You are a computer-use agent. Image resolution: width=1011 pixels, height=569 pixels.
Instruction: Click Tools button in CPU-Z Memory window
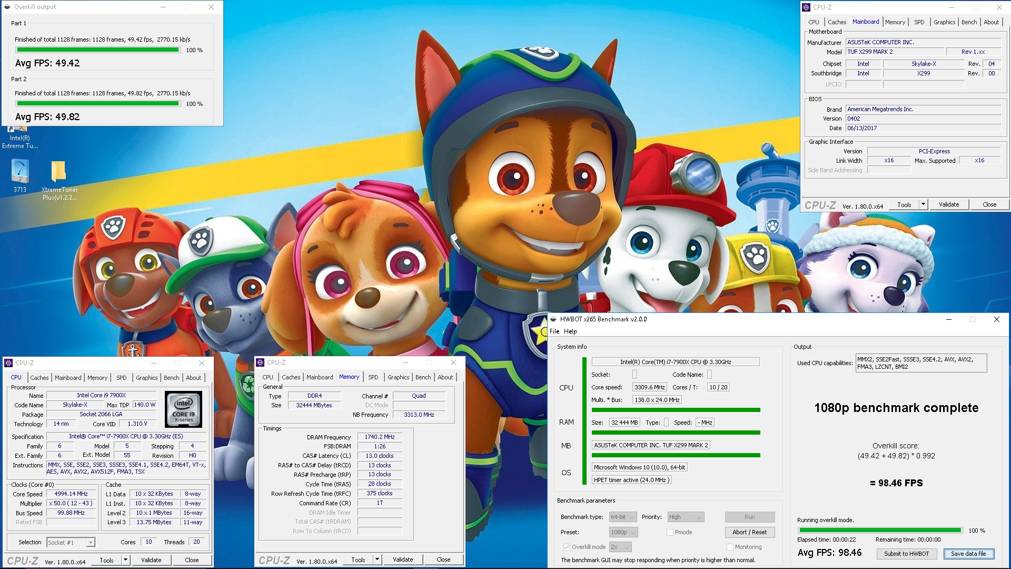pos(358,560)
